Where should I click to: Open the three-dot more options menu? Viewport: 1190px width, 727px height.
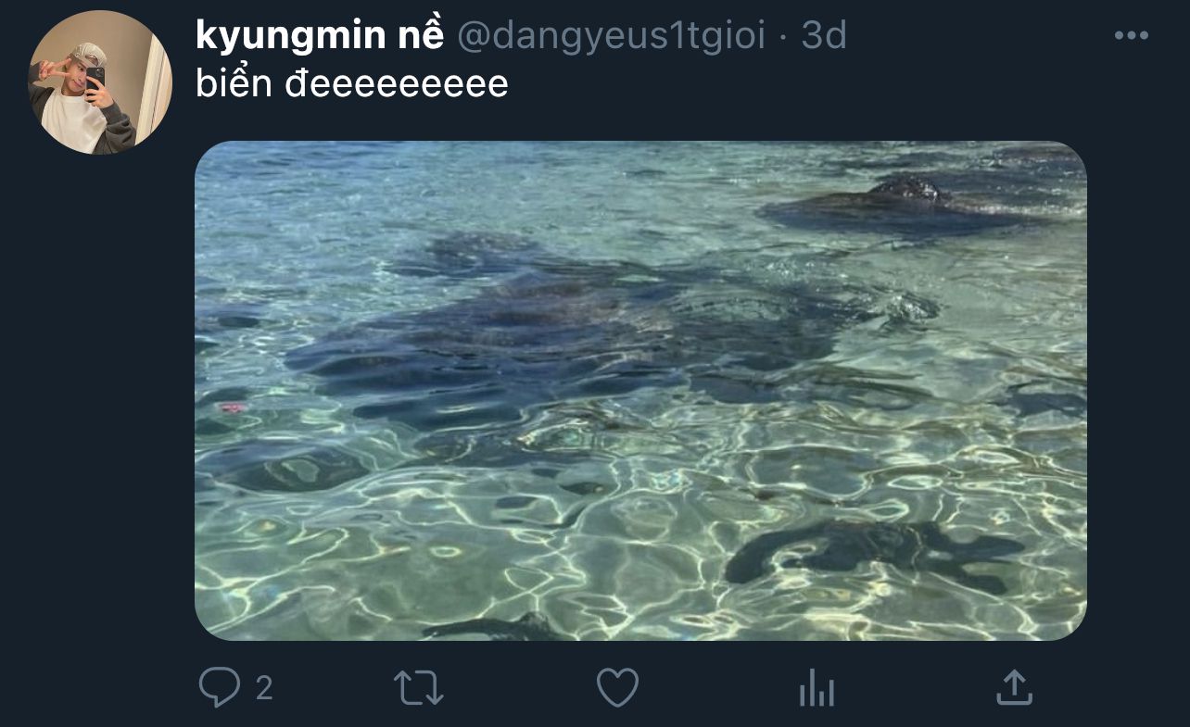coord(1132,36)
